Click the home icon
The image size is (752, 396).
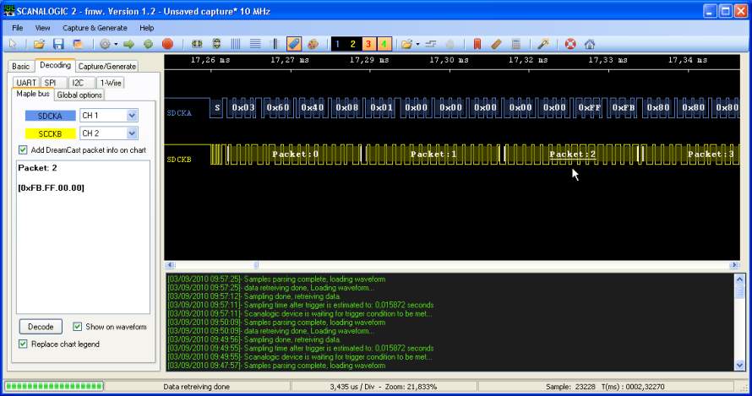click(x=590, y=44)
